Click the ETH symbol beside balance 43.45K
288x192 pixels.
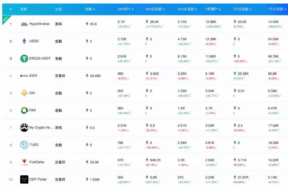click(x=87, y=75)
